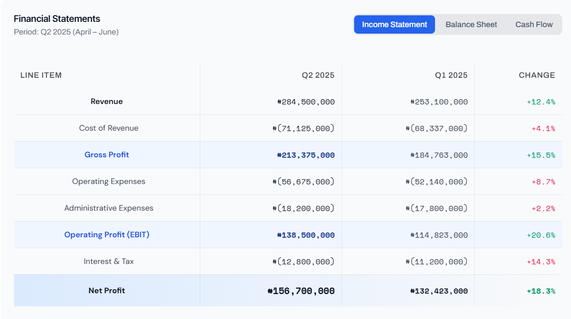
Task: Select the Cash Flow tab
Action: coord(534,24)
